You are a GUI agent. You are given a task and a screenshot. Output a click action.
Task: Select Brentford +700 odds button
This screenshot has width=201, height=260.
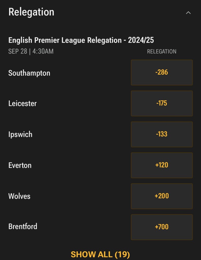pos(162,227)
